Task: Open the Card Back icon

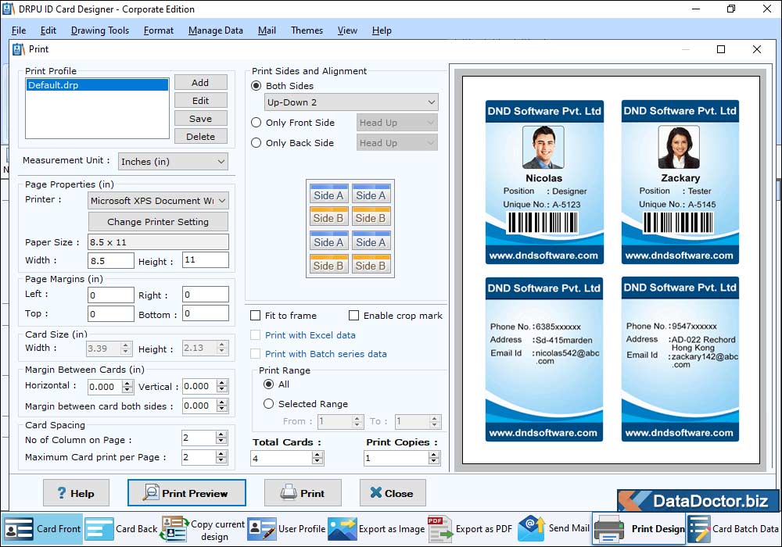Action: [x=99, y=528]
